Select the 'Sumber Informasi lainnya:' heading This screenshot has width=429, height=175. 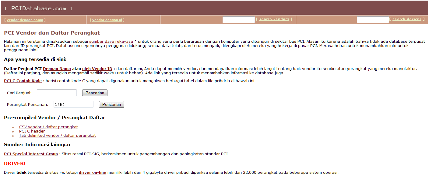tap(37, 144)
